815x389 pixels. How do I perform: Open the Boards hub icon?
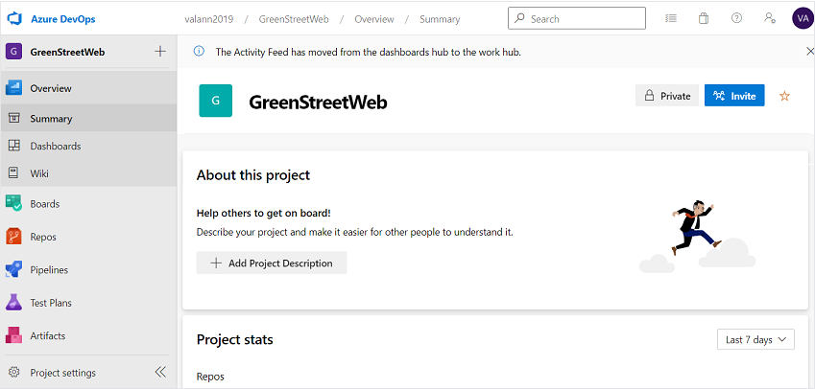pyautogui.click(x=13, y=203)
